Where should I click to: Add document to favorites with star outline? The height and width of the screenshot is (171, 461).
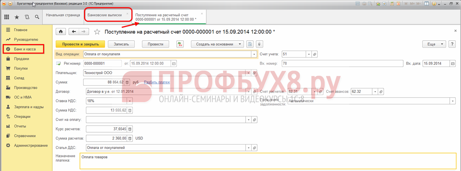[97, 32]
